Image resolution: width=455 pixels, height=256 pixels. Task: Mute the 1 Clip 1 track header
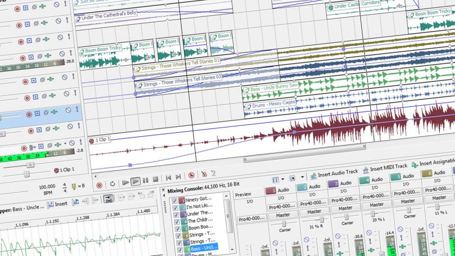(72, 143)
